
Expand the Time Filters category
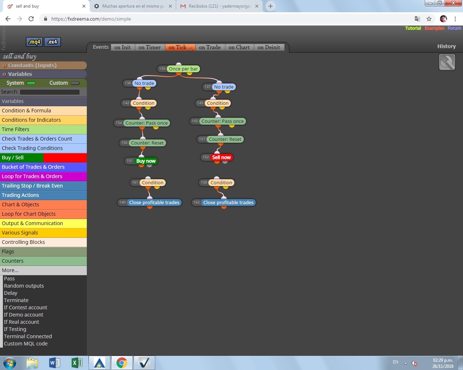43,129
